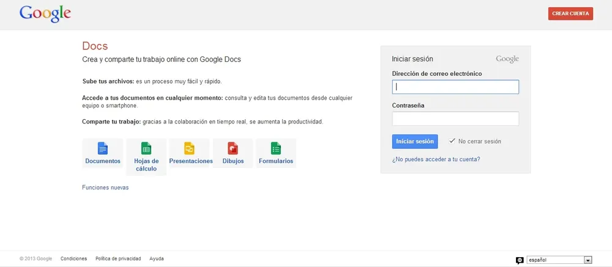
Task: Click into the Contraseña password field
Action: 455,119
